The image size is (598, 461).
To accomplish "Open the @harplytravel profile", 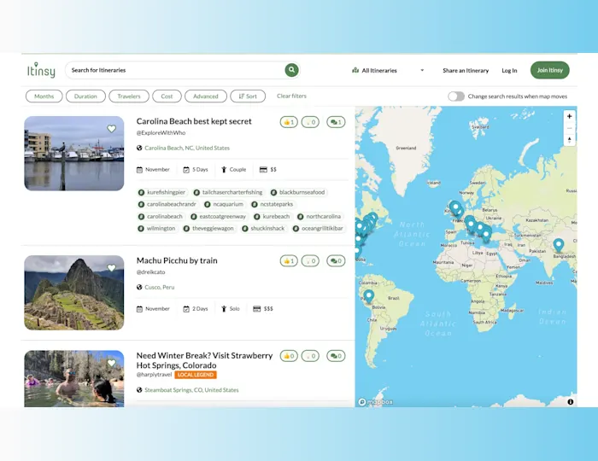I will [x=154, y=375].
